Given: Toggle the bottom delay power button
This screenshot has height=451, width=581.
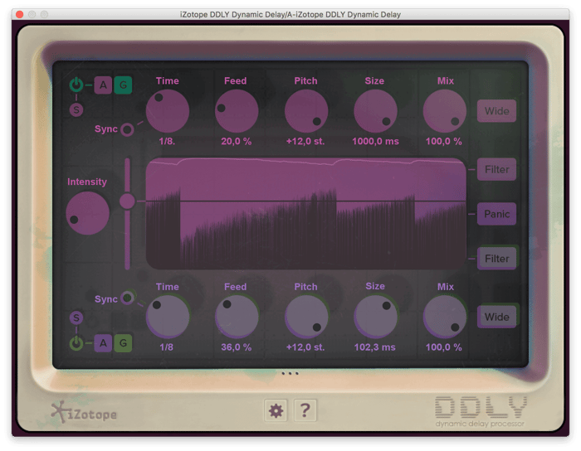Looking at the screenshot, I should click(x=76, y=343).
